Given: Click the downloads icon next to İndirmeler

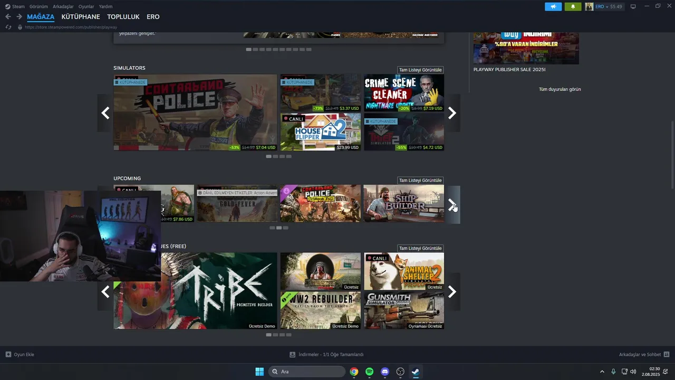Looking at the screenshot, I should pyautogui.click(x=292, y=355).
